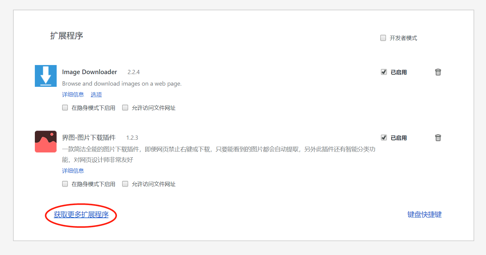Remove 界图 extension using its trash icon
Viewport: 486px width, 255px height.
click(x=438, y=138)
